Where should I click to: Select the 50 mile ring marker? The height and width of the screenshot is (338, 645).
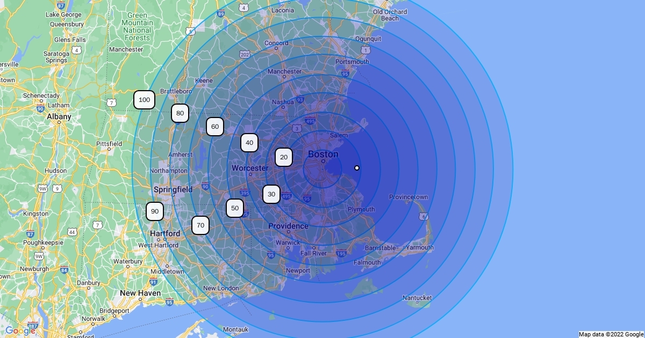pyautogui.click(x=235, y=208)
